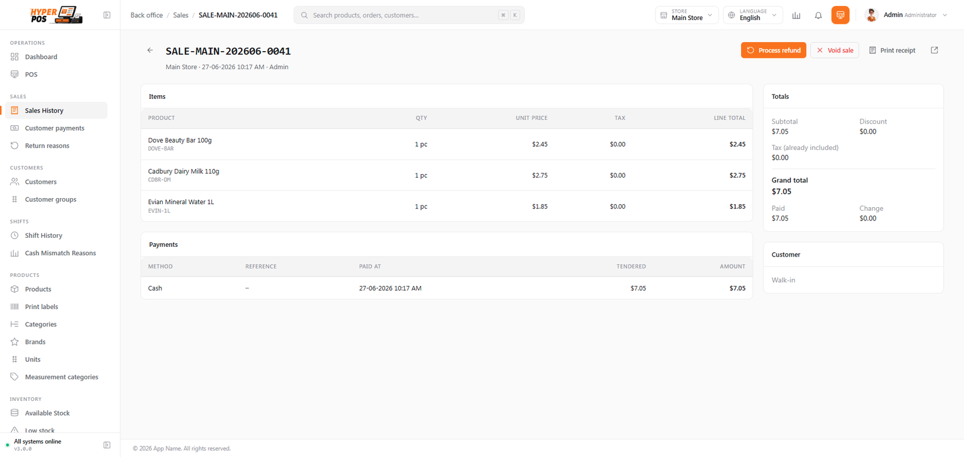964x457 pixels.
Task: Go back using the left arrow
Action: 150,51
